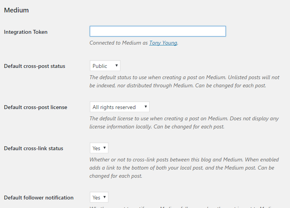This screenshot has width=290, height=208.
Task: Open the Default cross-link status dropdown
Action: point(99,148)
